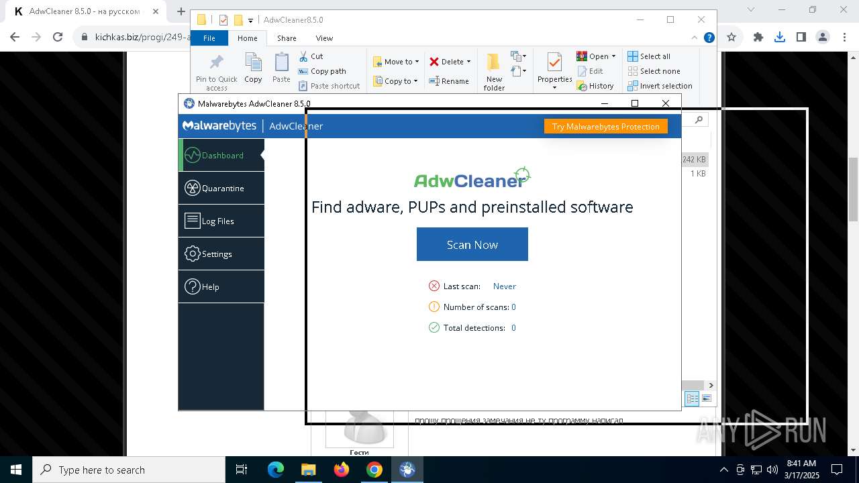Toggle Chrome side panel
859x483 pixels.
[801, 37]
